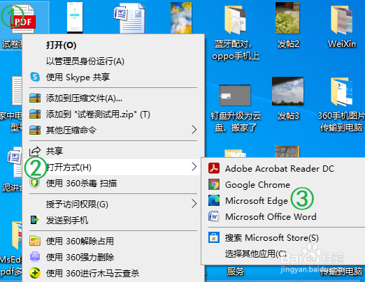This screenshot has height=282, width=365.
Task: Select the 发帖3 sky photo thumbnail
Action: tap(287, 91)
